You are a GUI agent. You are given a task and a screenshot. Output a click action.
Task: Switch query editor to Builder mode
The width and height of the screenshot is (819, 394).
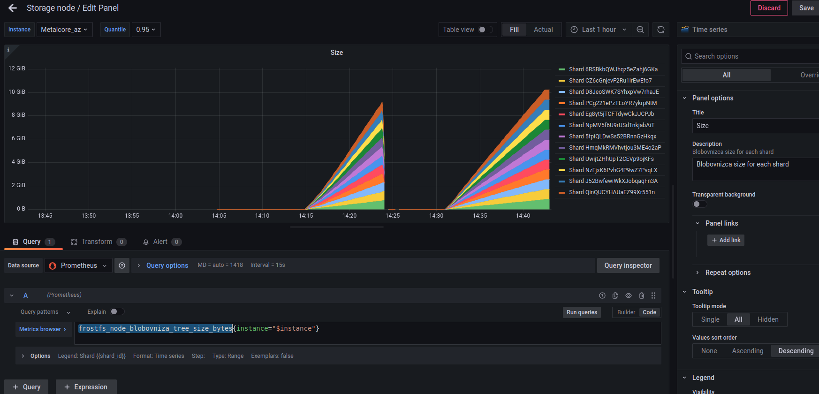[x=626, y=312]
